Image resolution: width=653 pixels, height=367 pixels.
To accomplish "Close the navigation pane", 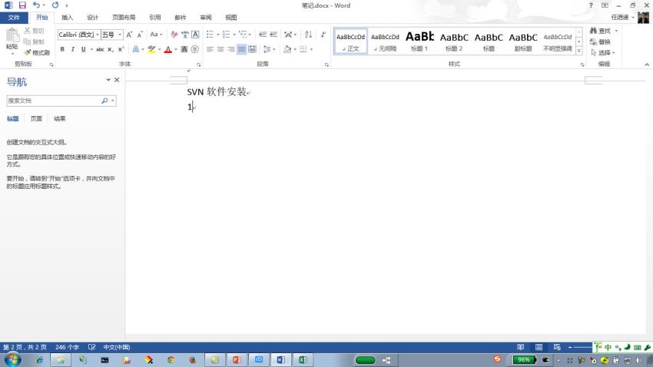I will 117,80.
